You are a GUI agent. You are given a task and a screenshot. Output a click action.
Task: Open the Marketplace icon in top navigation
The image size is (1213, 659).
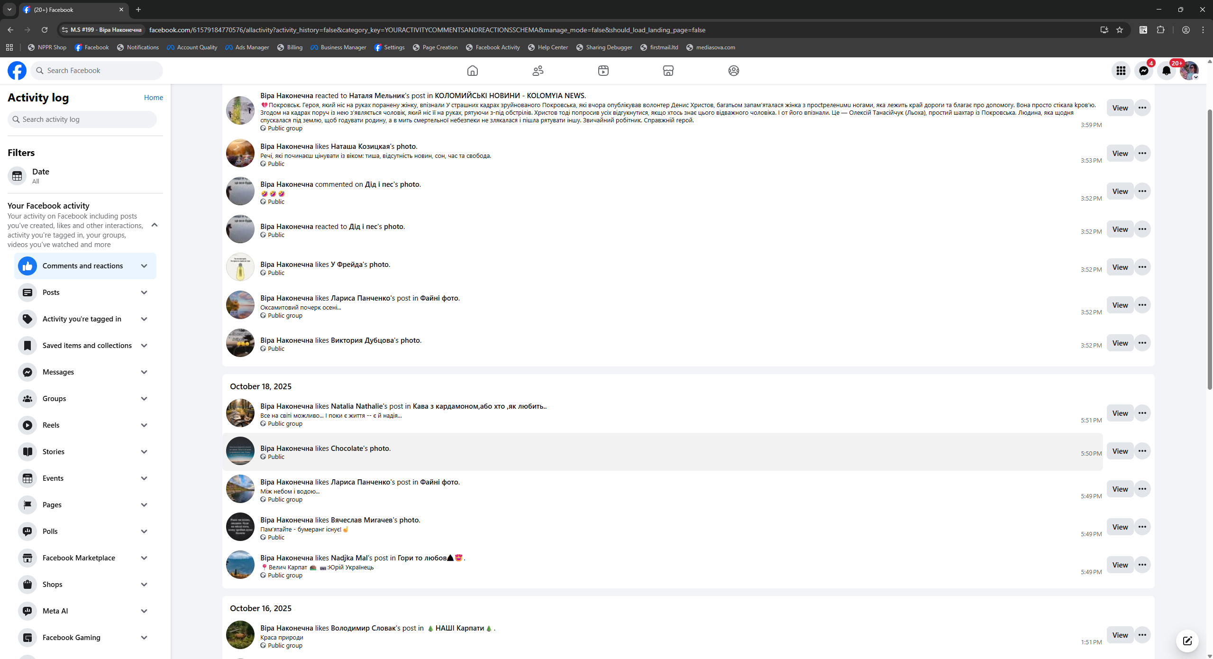(668, 71)
